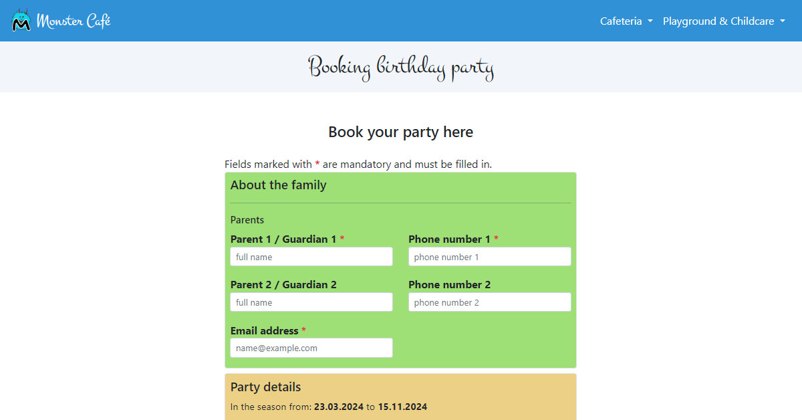Click the Phone number 1 input field
Image resolution: width=802 pixels, height=420 pixels.
click(x=489, y=256)
